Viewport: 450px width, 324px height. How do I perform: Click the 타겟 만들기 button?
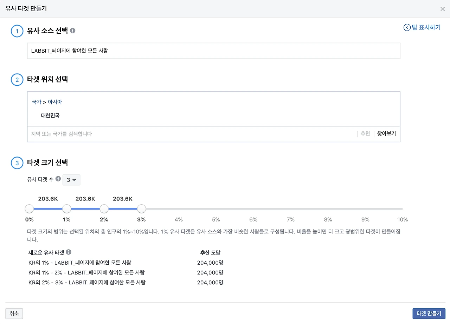429,313
